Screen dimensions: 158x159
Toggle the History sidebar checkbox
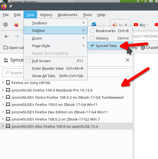coord(92,38)
